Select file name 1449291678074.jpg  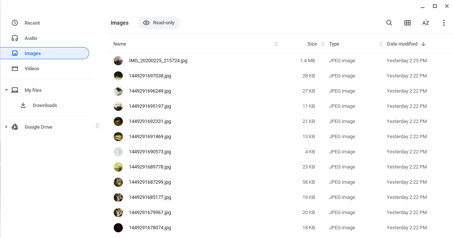click(150, 228)
